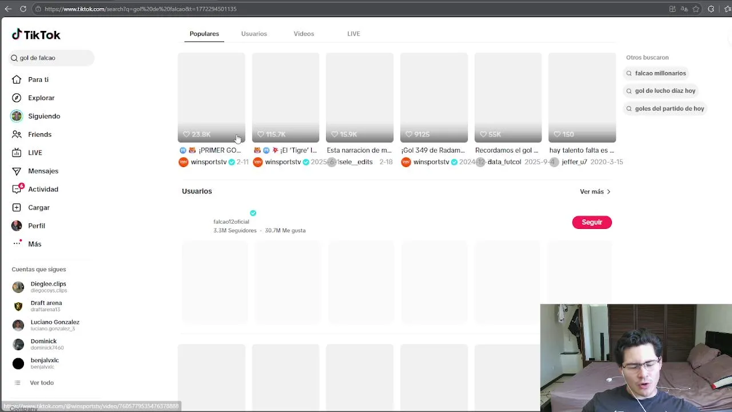Reload the page with refresh icon
Image resolution: width=732 pixels, height=412 pixels.
[x=23, y=9]
